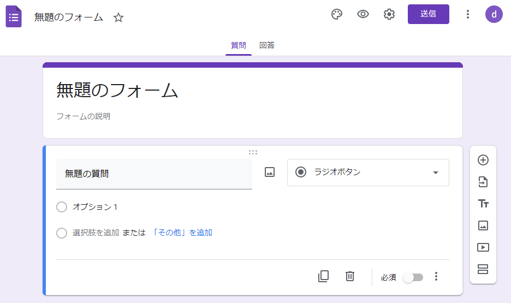Star this form with the star icon
This screenshot has width=511, height=303.
point(118,17)
